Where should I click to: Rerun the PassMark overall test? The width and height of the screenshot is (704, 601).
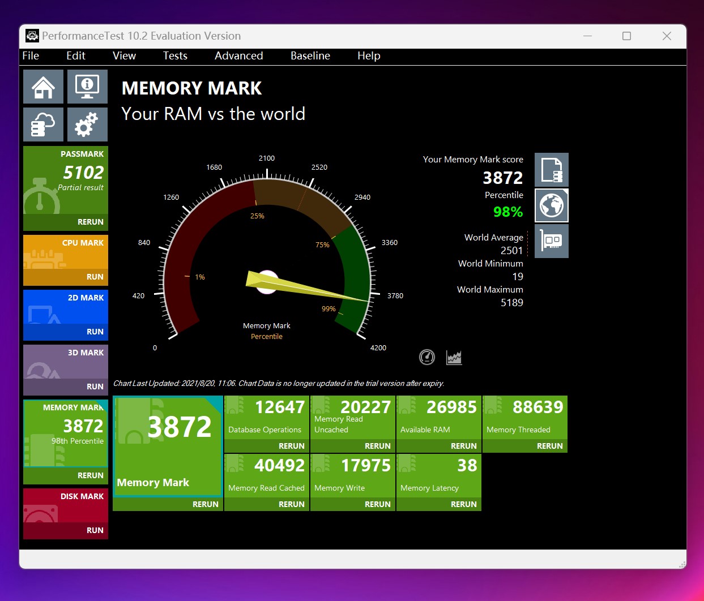click(90, 222)
